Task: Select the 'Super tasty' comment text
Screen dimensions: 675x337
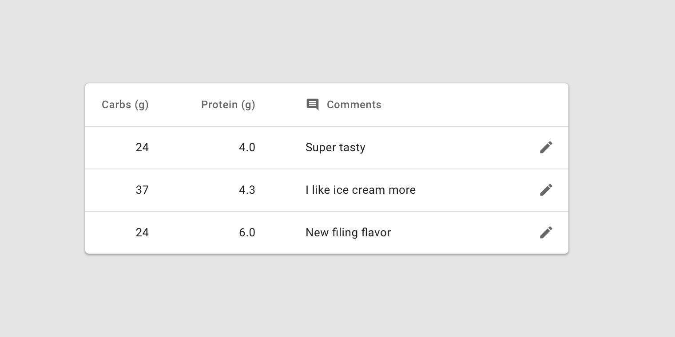Action: click(335, 147)
